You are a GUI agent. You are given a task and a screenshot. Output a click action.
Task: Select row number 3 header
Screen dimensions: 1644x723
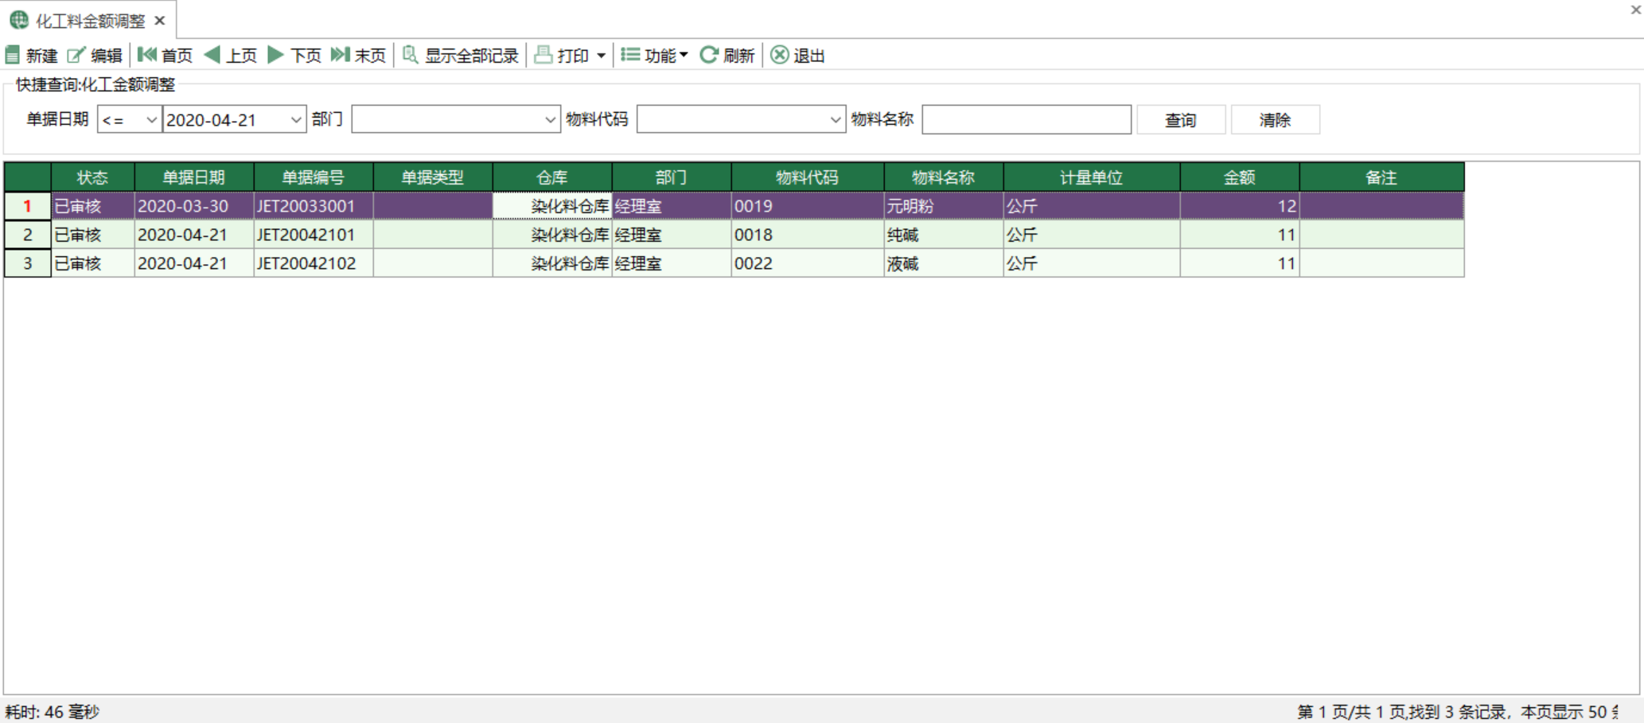28,263
